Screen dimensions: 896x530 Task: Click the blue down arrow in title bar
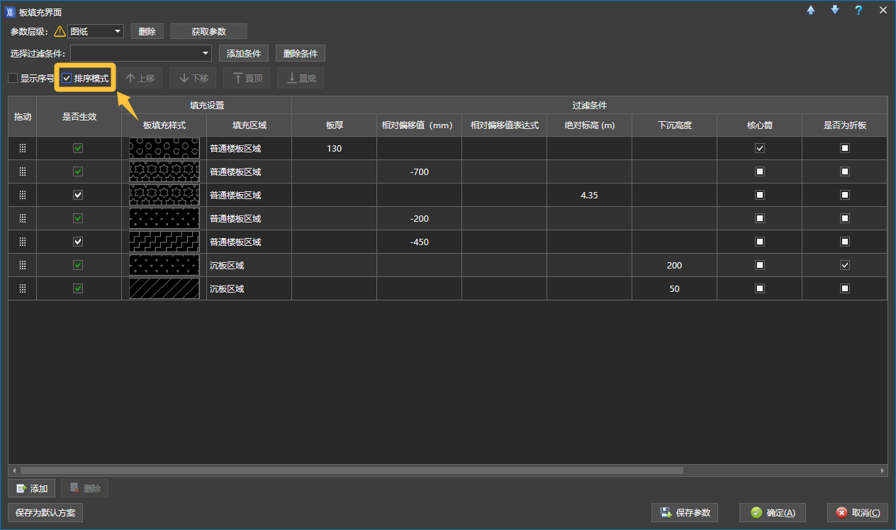click(834, 10)
